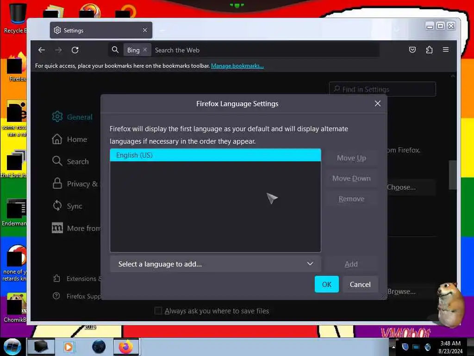
Task: Select the ChomikBox desktop icon
Action: (x=16, y=308)
